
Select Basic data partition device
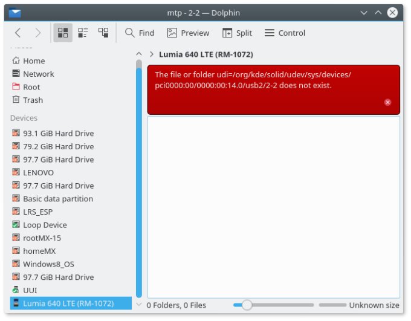tap(71, 199)
